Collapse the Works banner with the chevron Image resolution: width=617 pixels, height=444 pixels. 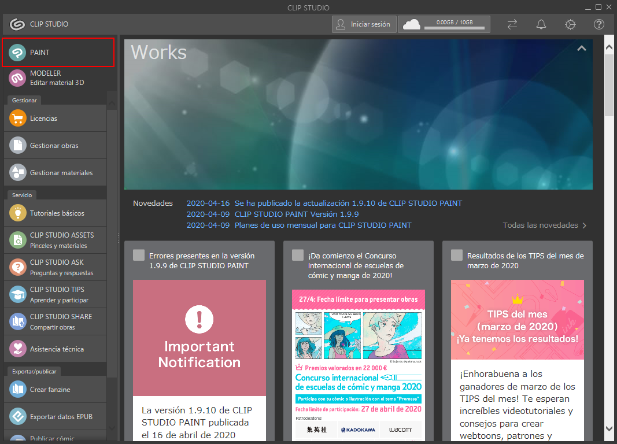[581, 49]
